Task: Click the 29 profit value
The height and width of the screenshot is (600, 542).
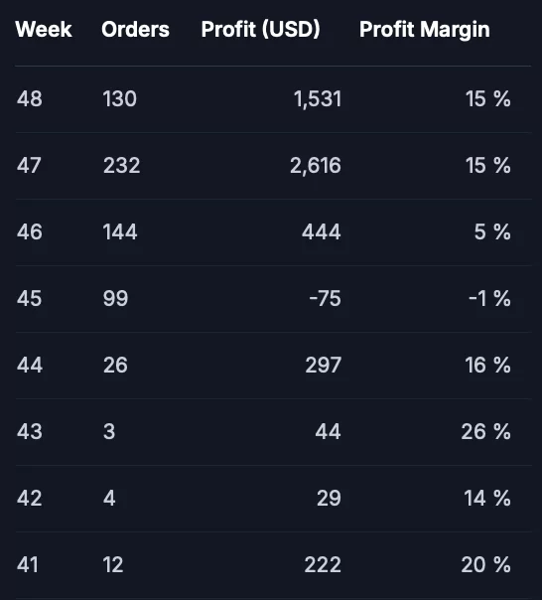Action: 329,499
